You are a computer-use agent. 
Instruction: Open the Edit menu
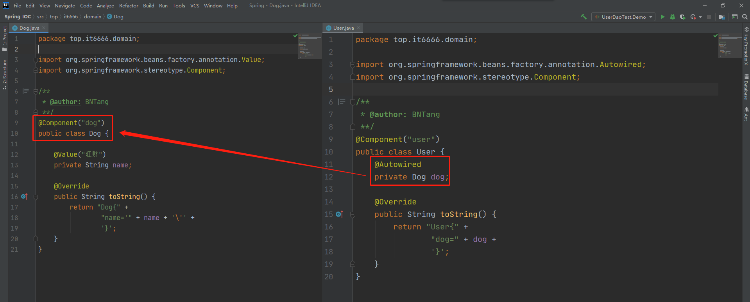(30, 5)
